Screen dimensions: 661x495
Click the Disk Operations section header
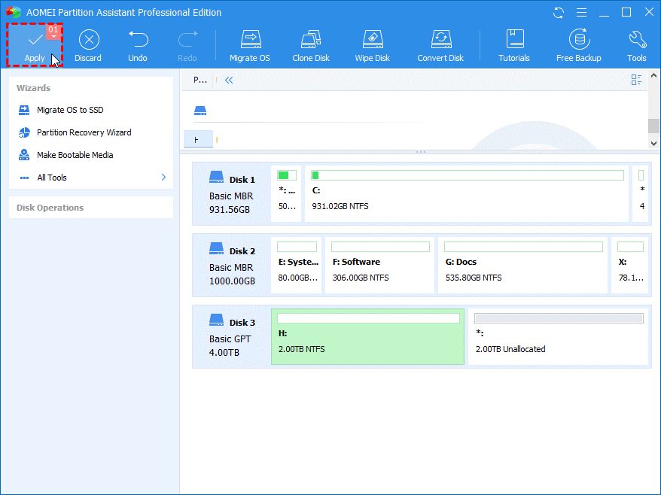(x=50, y=208)
